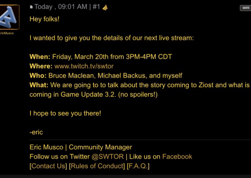251x178 pixels.
Task: Click the bold "Where:" label
Action: 41,66
